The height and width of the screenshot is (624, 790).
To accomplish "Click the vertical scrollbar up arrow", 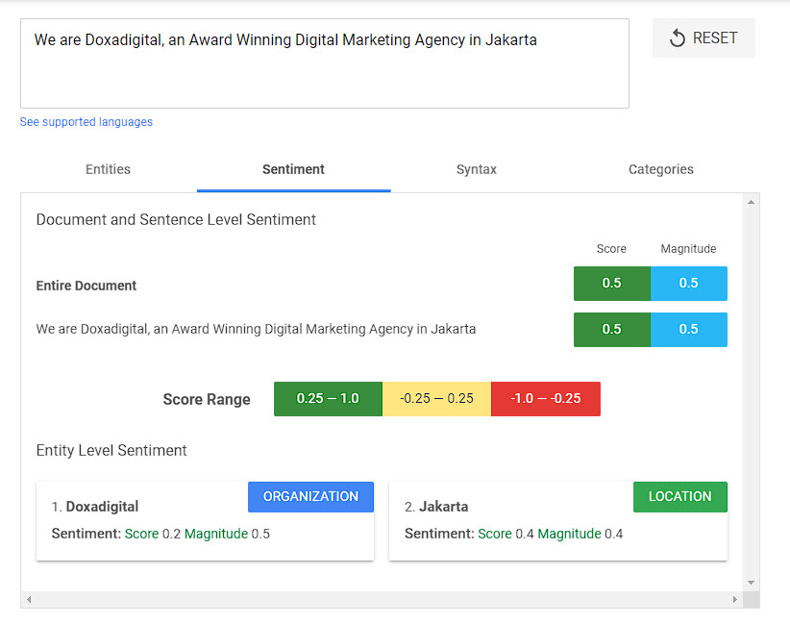I will point(751,202).
